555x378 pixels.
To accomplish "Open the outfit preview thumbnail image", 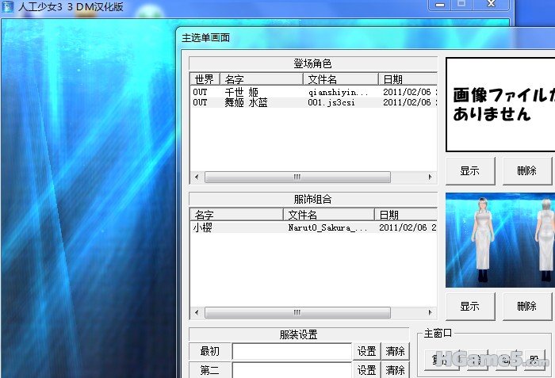I will (499, 240).
